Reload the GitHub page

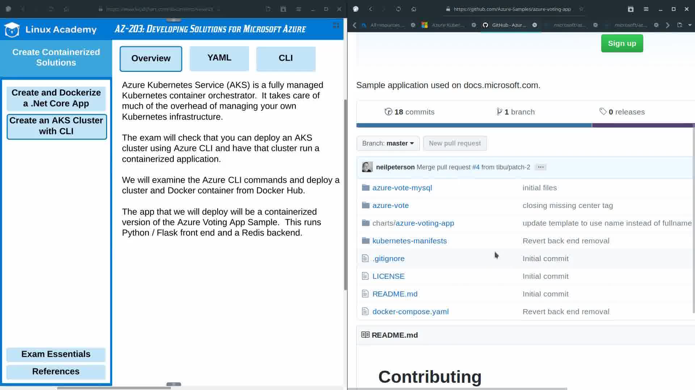398,9
